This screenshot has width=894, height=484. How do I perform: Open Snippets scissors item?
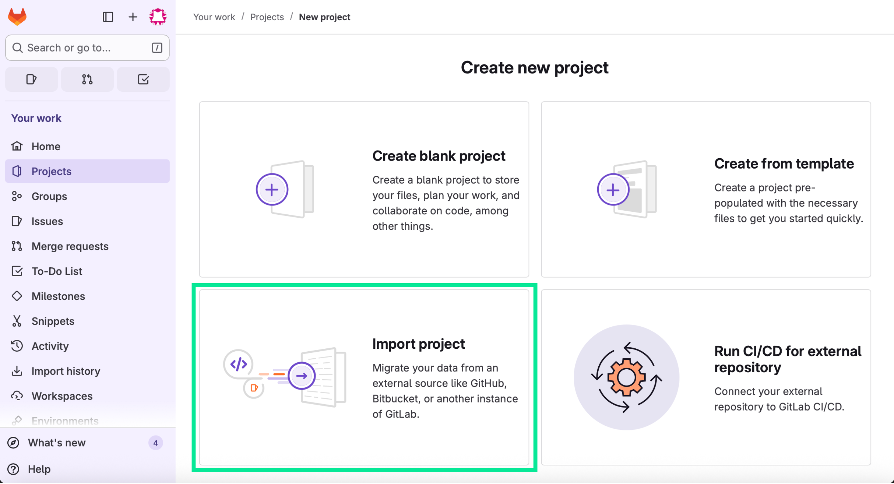coord(53,321)
